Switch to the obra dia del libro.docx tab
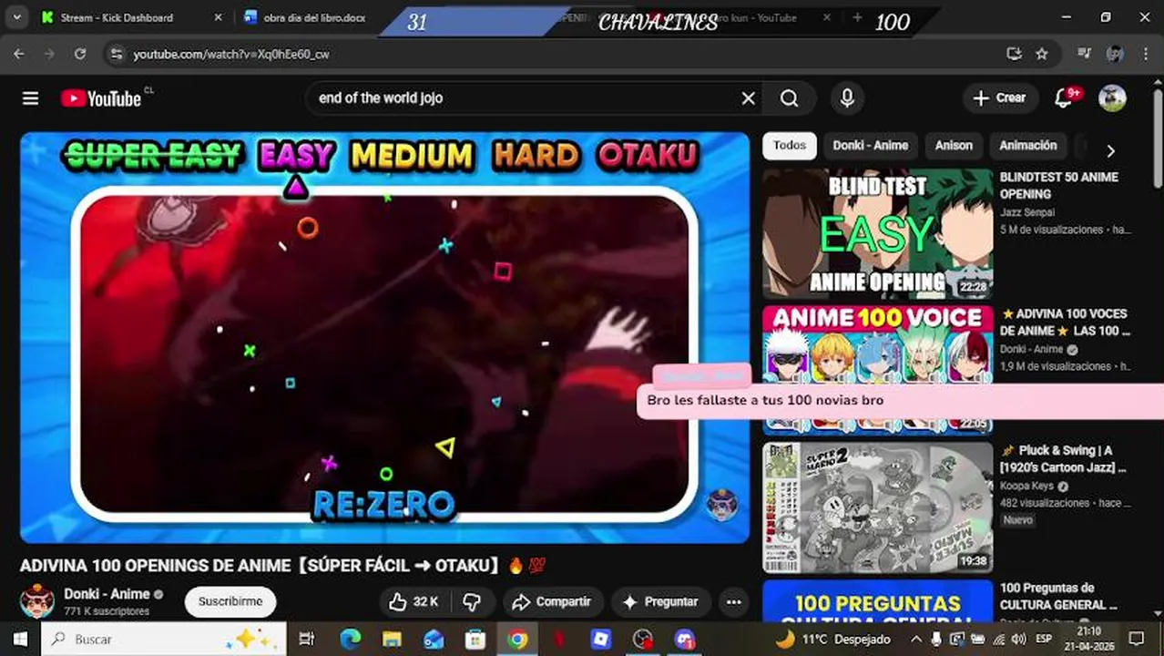The height and width of the screenshot is (656, 1164). coord(313,17)
